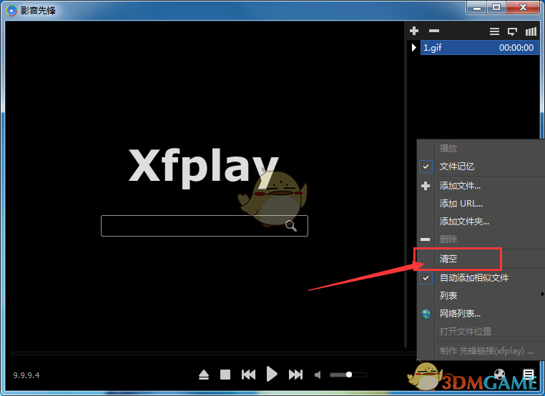Click the football icon in the bottom bar
Image resolution: width=545 pixels, height=396 pixels.
tap(499, 374)
